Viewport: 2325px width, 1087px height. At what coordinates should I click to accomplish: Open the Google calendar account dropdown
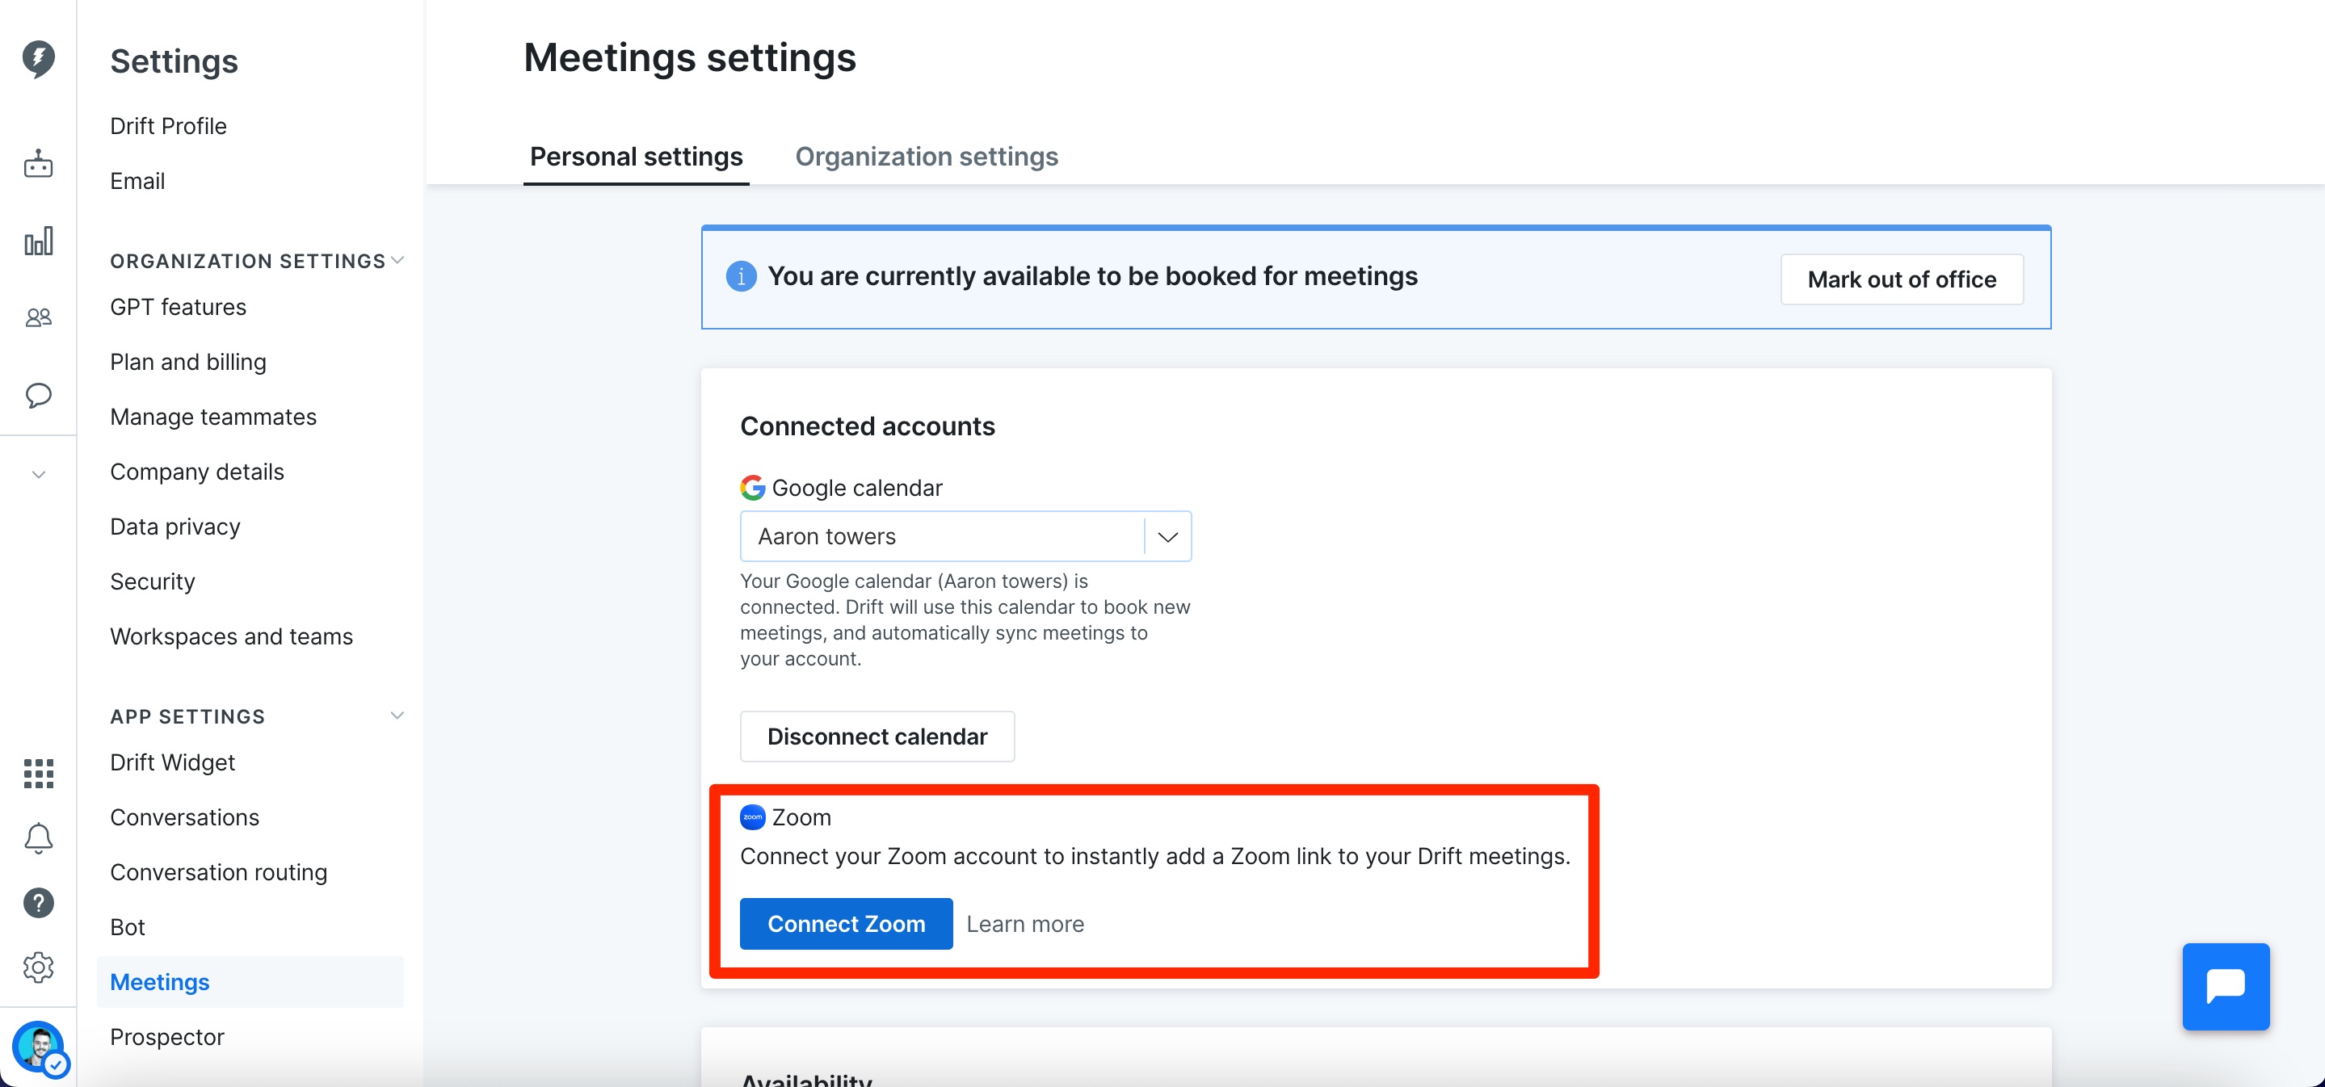(965, 537)
